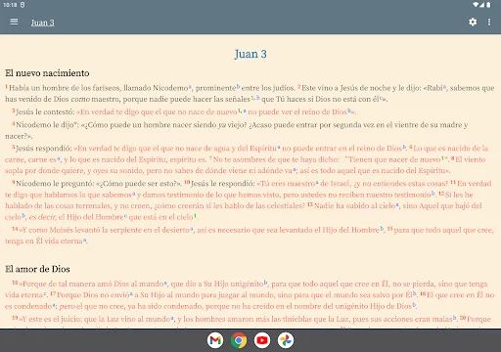The height and width of the screenshot is (352, 501).
Task: Open footnote a after Nicodemo
Action: click(190, 86)
